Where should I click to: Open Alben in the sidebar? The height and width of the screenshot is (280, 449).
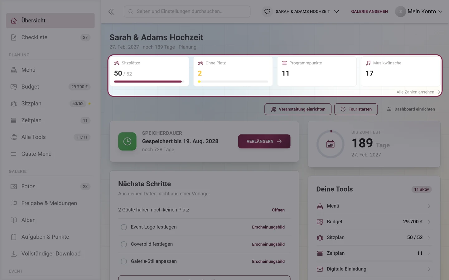click(x=50, y=220)
